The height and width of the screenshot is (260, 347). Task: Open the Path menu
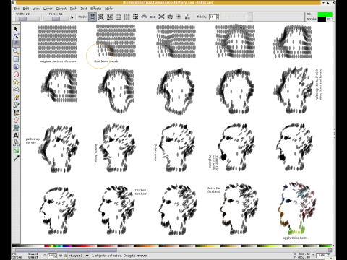[74, 9]
